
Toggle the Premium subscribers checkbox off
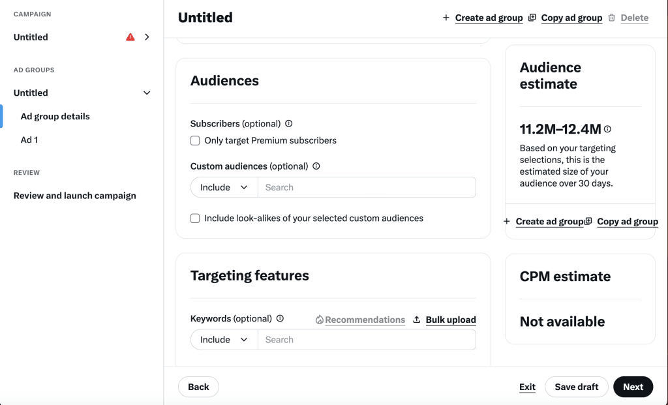195,140
